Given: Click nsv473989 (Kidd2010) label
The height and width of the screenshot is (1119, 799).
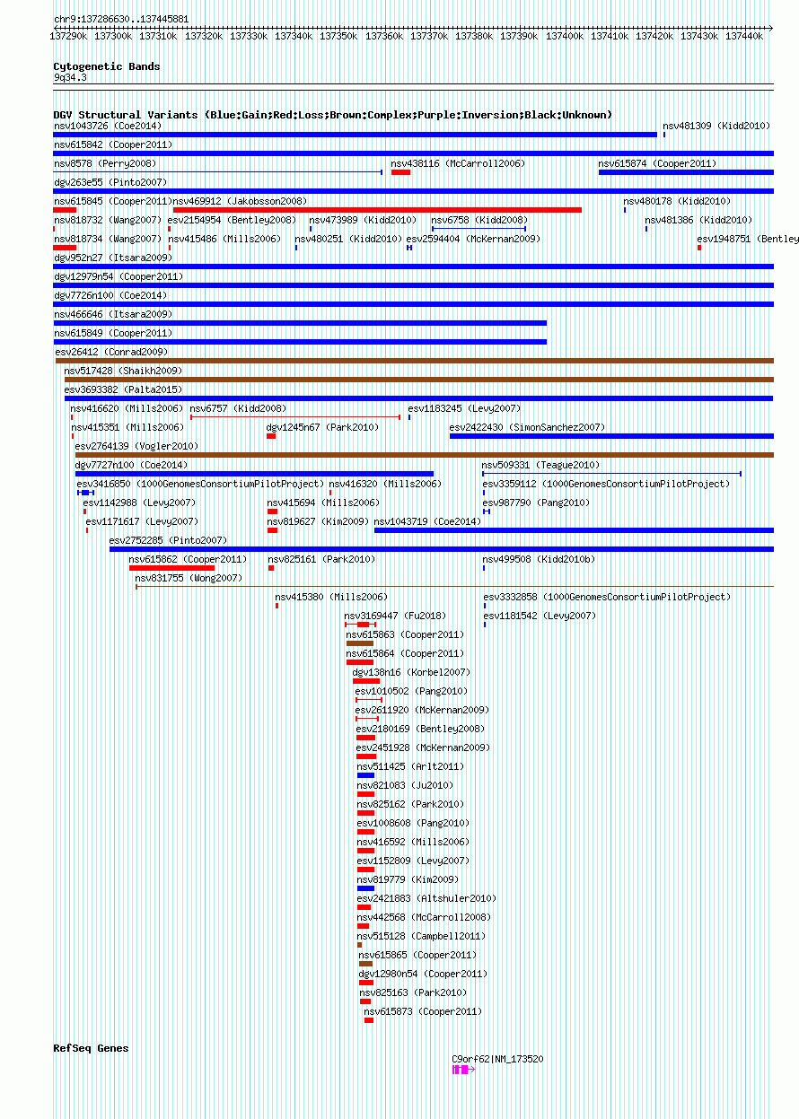Looking at the screenshot, I should coord(363,220).
